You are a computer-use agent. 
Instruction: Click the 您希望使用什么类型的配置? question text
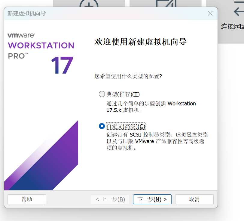point(128,76)
